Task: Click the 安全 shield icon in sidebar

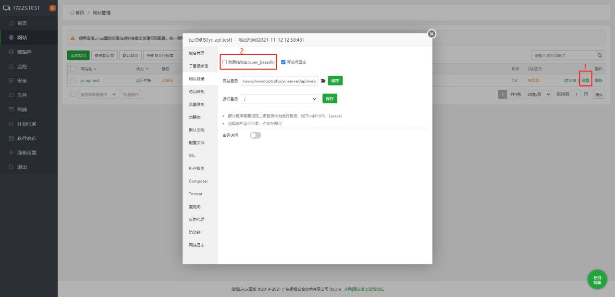Action: tap(11, 81)
